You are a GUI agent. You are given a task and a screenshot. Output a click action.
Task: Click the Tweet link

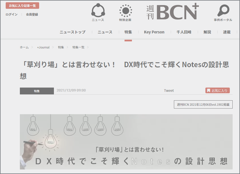pos(169,90)
